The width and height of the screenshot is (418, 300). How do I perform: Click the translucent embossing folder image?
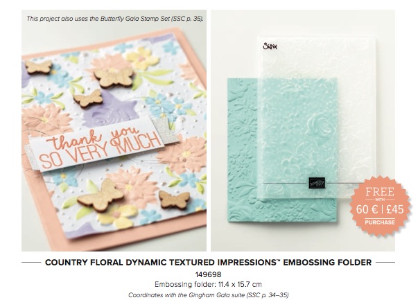tap(317, 117)
